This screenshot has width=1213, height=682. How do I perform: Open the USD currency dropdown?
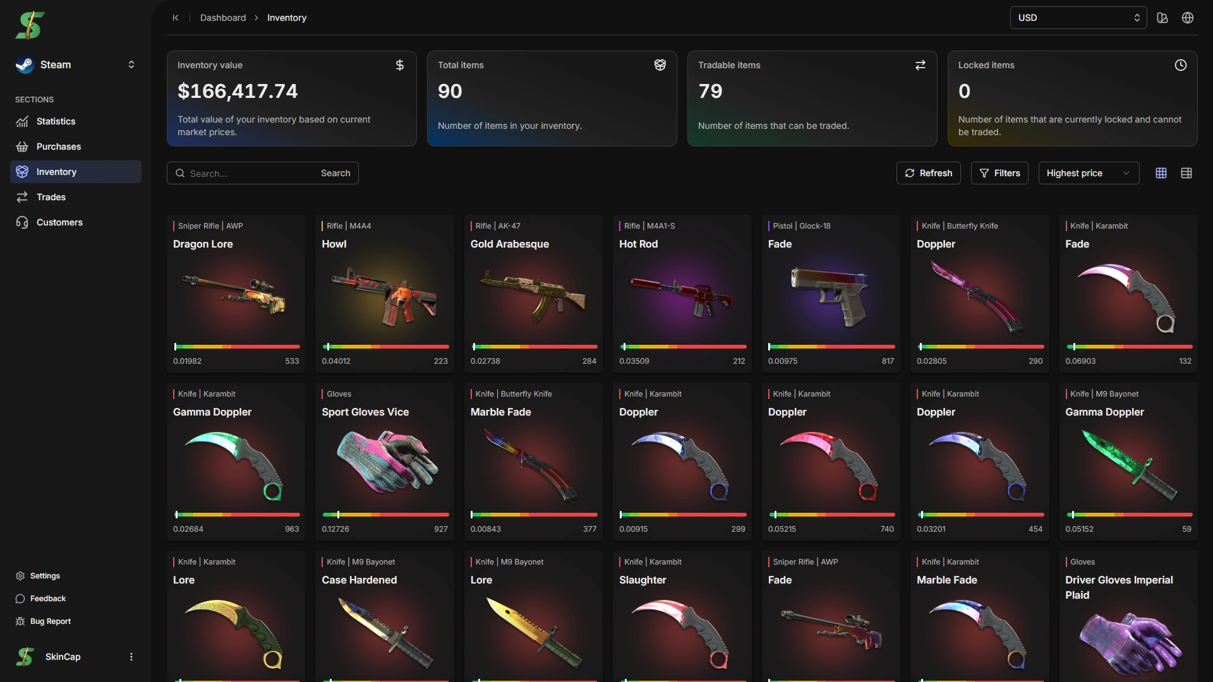(x=1078, y=18)
